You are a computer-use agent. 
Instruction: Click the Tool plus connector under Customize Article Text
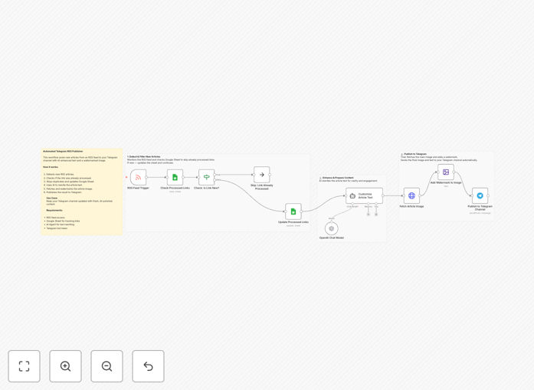pyautogui.click(x=376, y=215)
